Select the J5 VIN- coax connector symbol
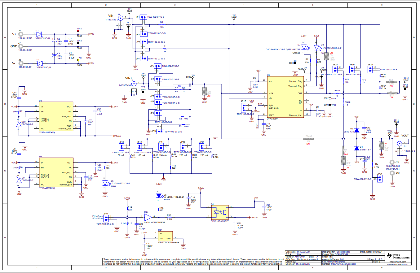 (120, 19)
